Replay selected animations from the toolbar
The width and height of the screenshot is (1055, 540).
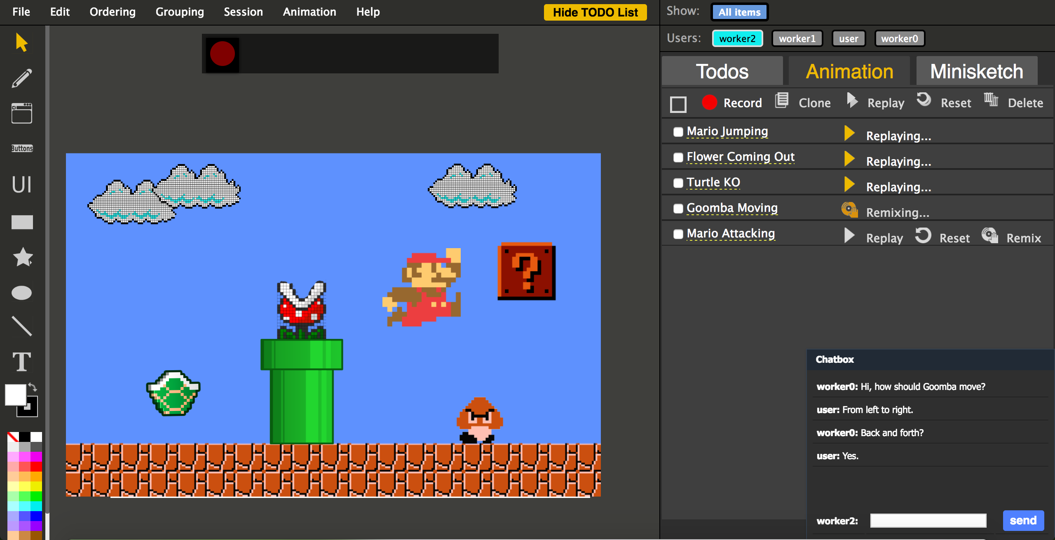tap(875, 102)
